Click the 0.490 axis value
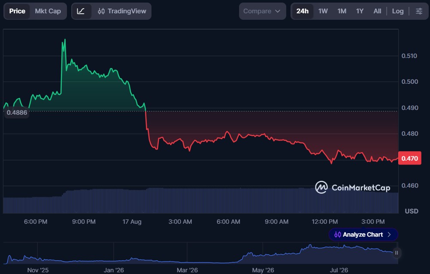 click(x=410, y=108)
